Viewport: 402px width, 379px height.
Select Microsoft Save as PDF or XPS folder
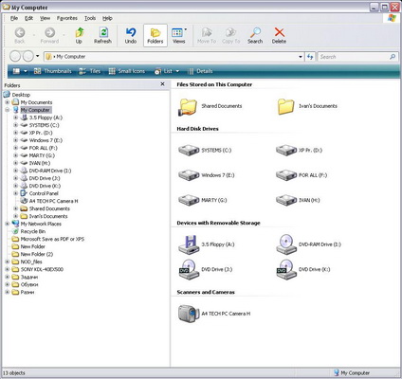52,239
